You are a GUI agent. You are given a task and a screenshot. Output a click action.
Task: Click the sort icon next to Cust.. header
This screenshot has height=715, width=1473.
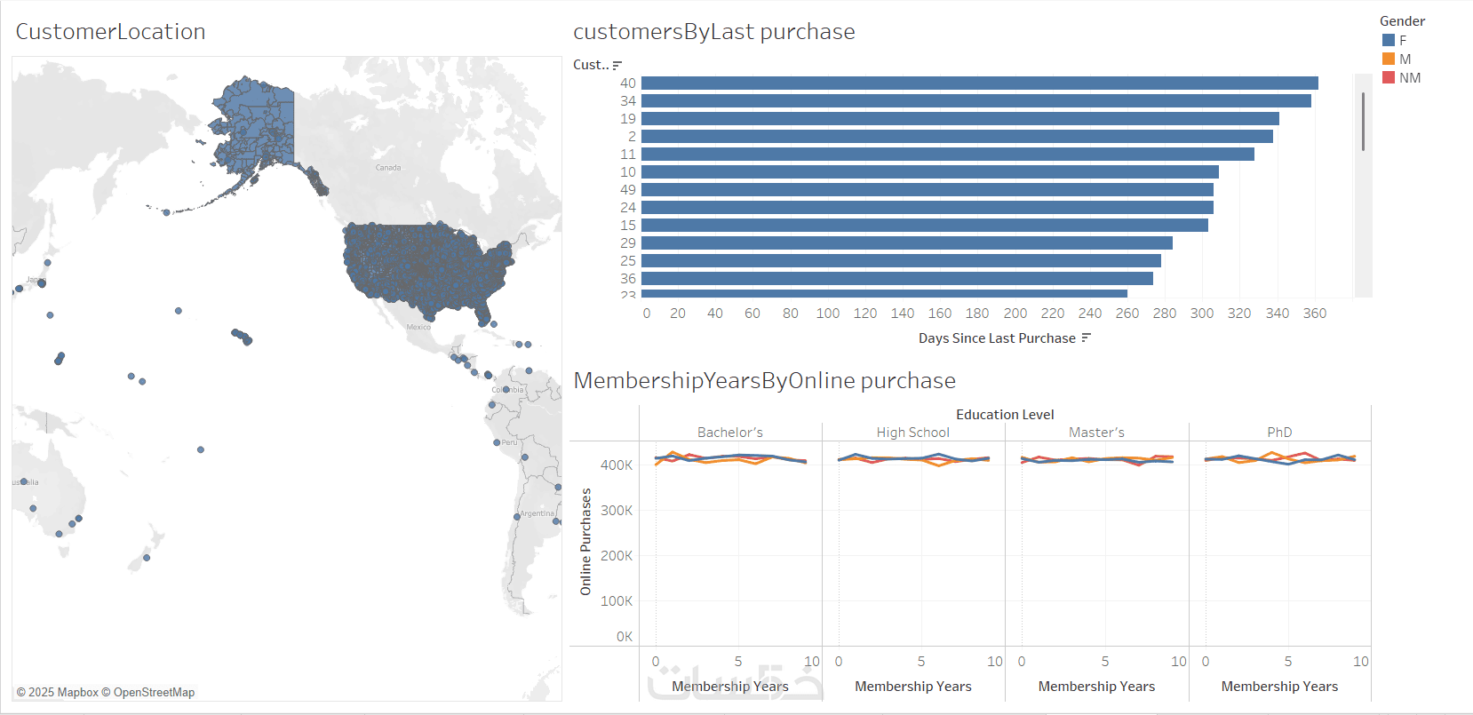coord(617,65)
